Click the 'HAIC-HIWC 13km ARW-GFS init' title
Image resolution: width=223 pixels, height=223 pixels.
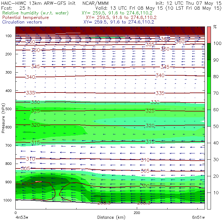[x=38, y=3]
